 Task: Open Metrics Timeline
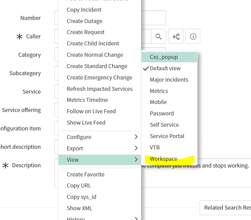(87, 100)
